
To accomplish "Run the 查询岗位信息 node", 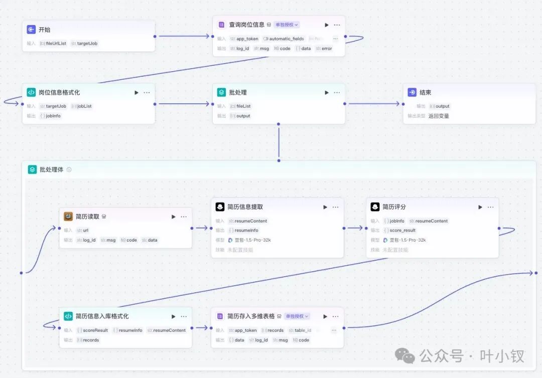I will pyautogui.click(x=327, y=25).
